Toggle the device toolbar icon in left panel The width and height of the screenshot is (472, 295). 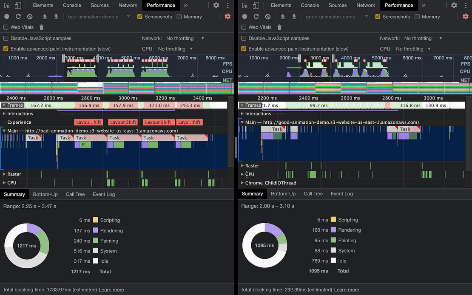[17, 6]
